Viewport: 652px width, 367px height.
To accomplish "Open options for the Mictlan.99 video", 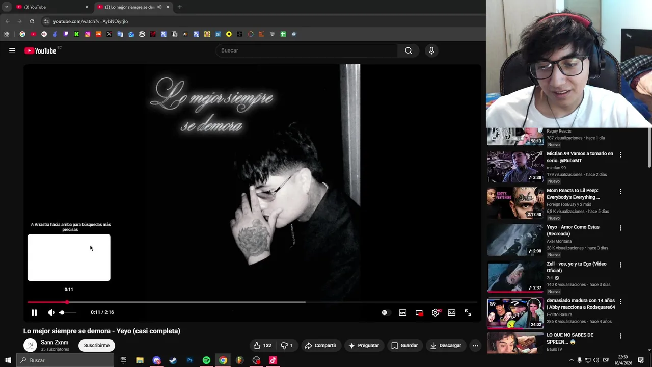I will coord(620,154).
